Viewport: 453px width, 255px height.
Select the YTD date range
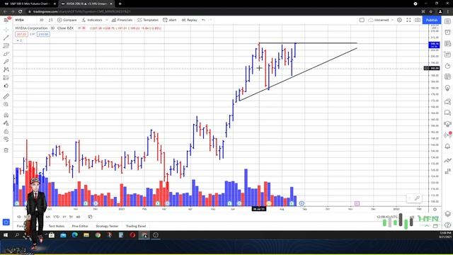(x=56, y=217)
